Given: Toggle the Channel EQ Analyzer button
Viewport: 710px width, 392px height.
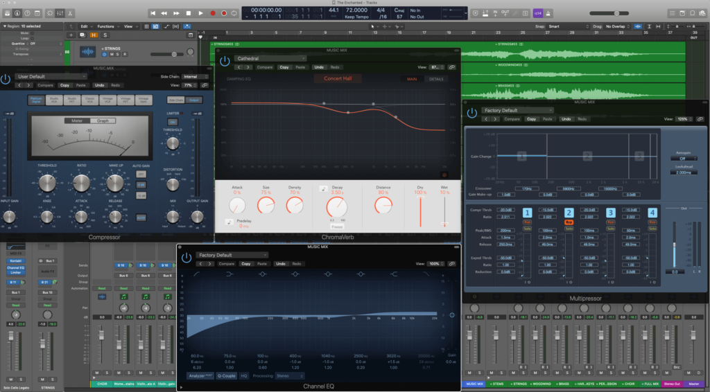Looking at the screenshot, I should pos(200,375).
